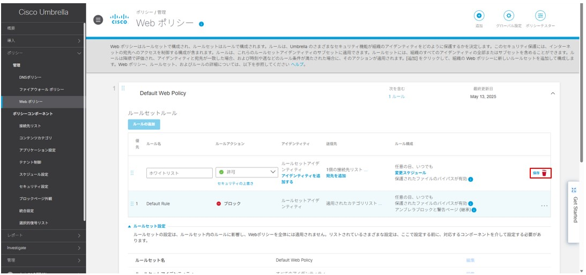
Task: Open セキュリティ設定 in sidebar
Action: pyautogui.click(x=34, y=187)
